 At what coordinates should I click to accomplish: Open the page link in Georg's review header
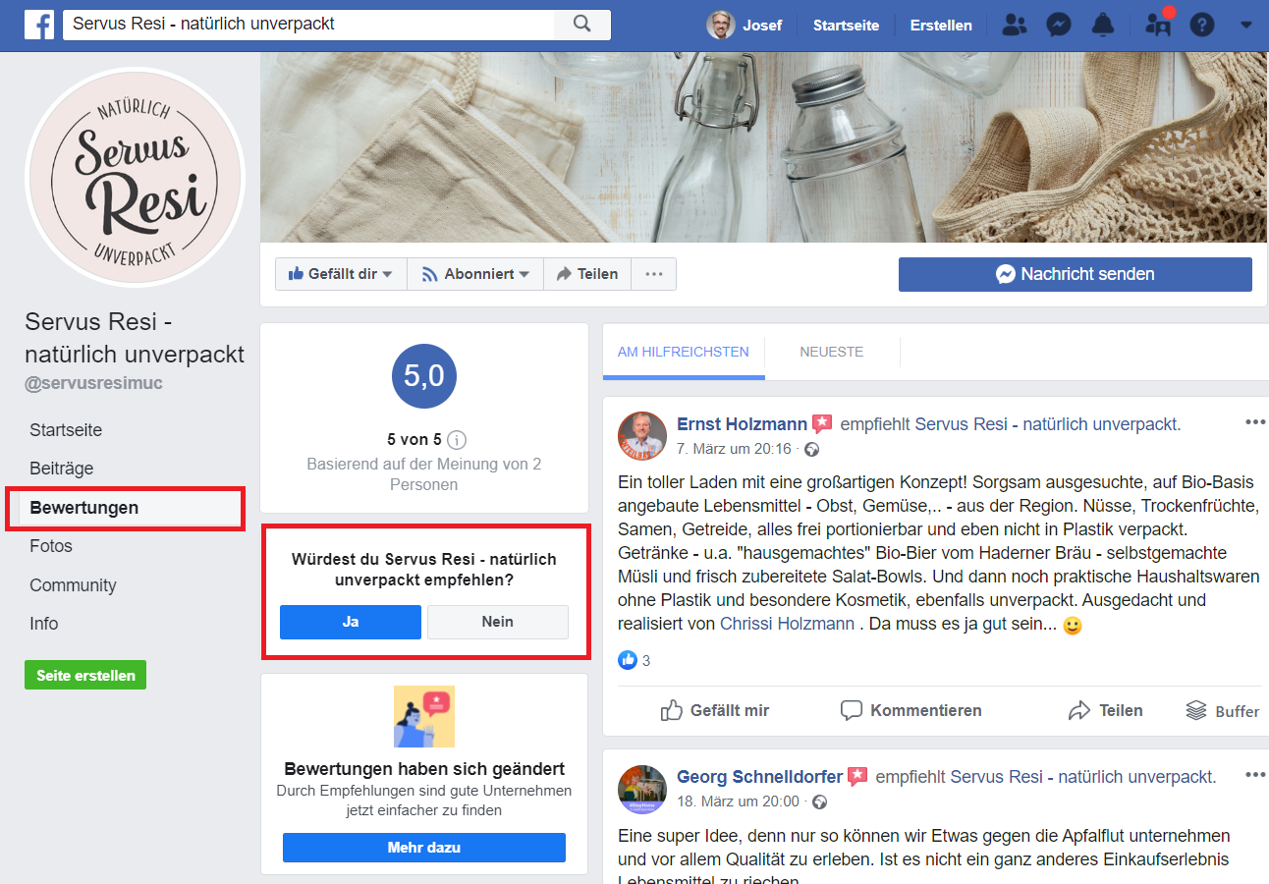pos(1081,777)
